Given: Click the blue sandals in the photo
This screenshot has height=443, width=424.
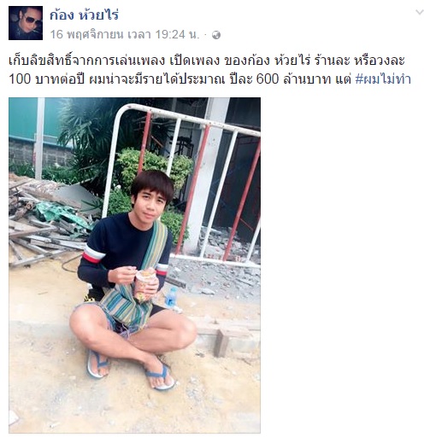Looking at the screenshot, I should tap(130, 370).
